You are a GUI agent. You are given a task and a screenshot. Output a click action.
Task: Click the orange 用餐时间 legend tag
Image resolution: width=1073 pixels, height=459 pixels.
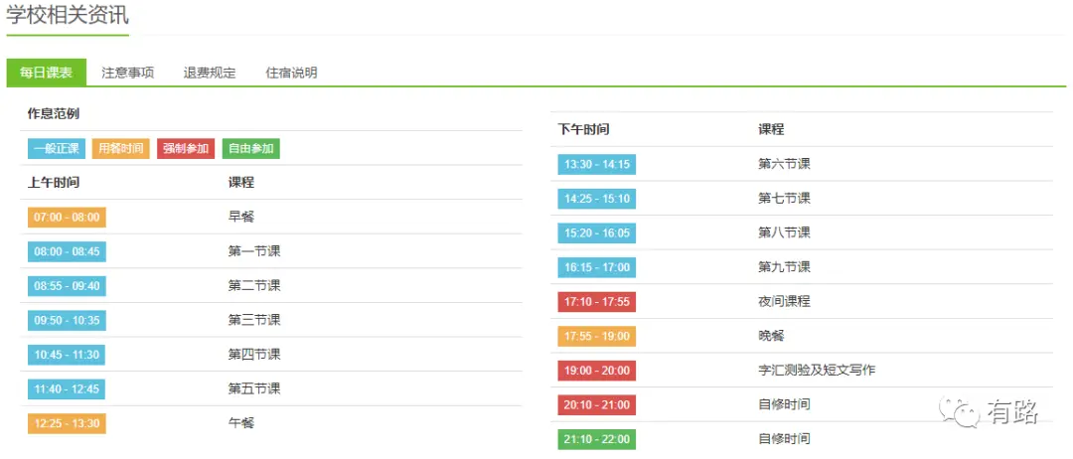click(121, 148)
